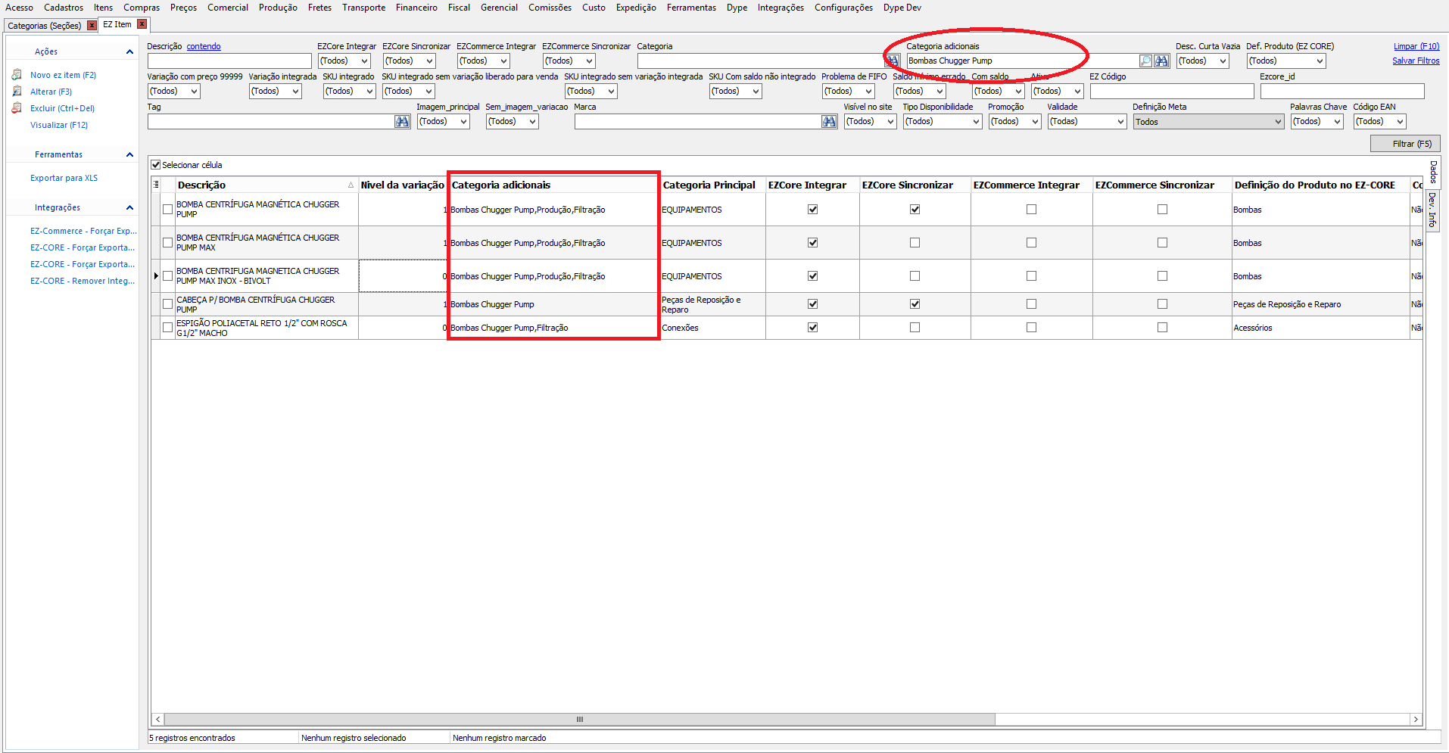This screenshot has height=753, width=1449.
Task: Click Visualizar (F12) action
Action: [x=59, y=125]
